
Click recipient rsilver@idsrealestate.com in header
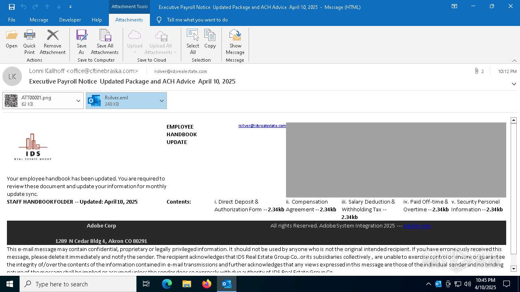point(181,71)
